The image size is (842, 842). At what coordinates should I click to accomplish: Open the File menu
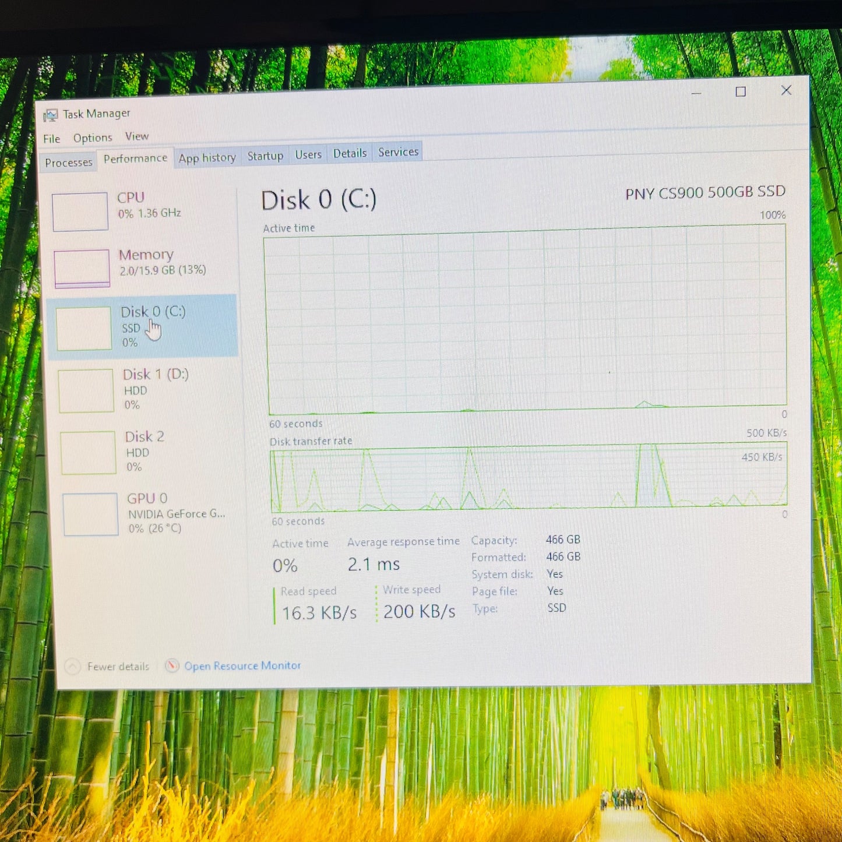pyautogui.click(x=51, y=138)
